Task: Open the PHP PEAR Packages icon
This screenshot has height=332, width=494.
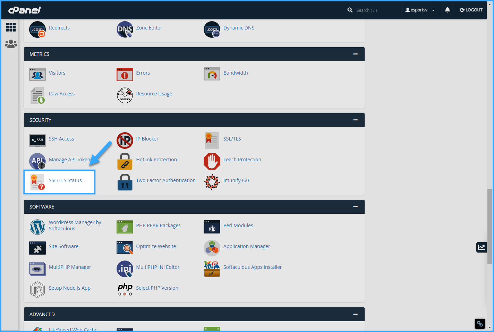Action: coord(125,227)
